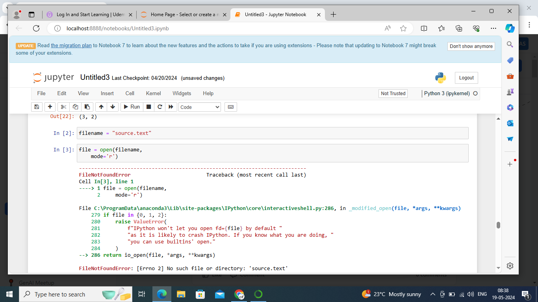Screen dimensions: 538x302
Task: Click the Not Trusted button
Action: [x=393, y=94]
